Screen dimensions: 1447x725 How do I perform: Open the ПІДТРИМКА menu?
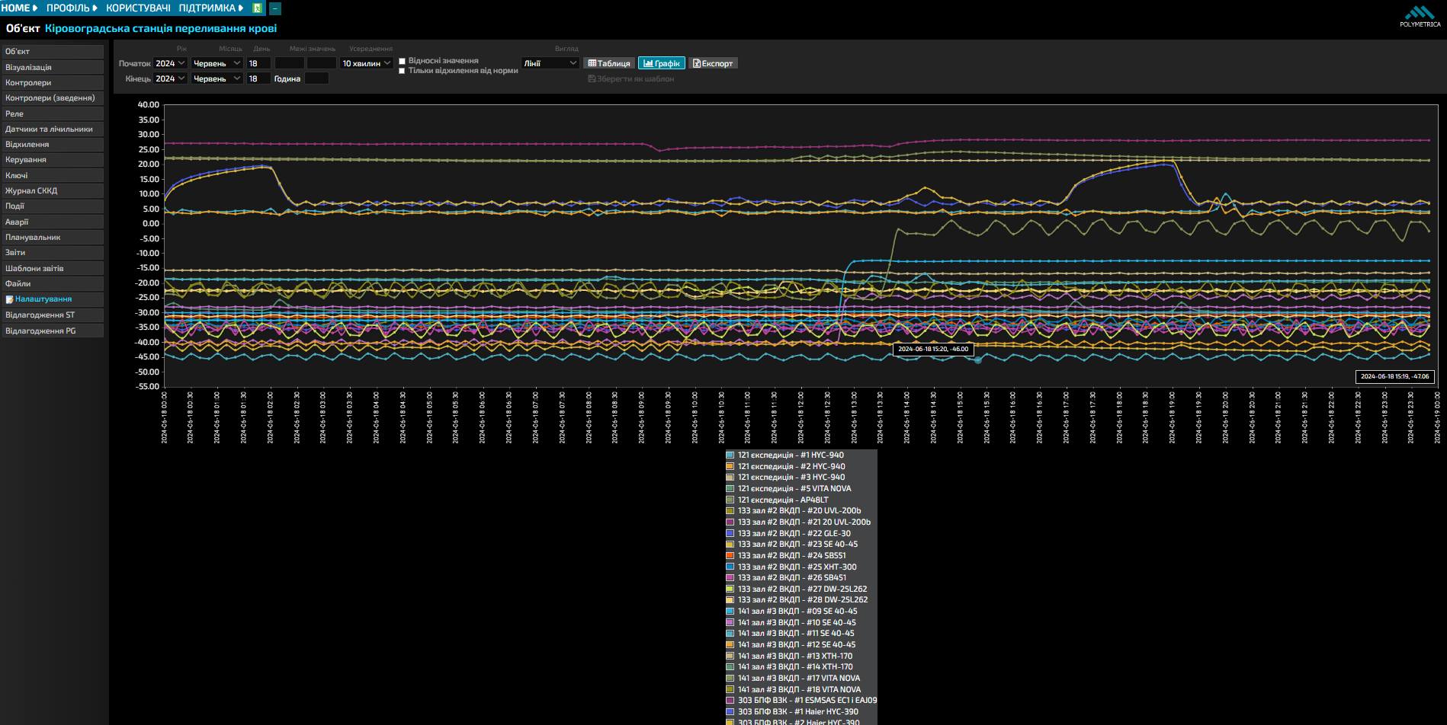tap(212, 8)
